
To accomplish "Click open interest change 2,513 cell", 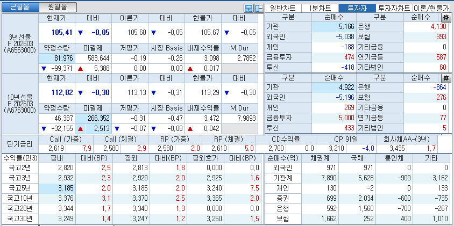I will point(93,129).
